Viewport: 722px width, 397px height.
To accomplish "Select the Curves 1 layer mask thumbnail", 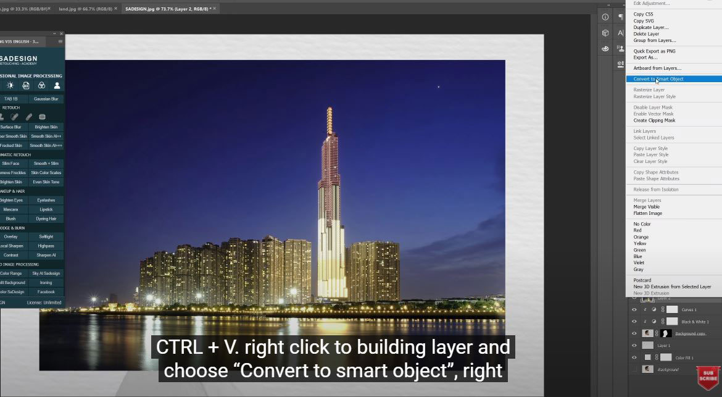I will click(672, 309).
